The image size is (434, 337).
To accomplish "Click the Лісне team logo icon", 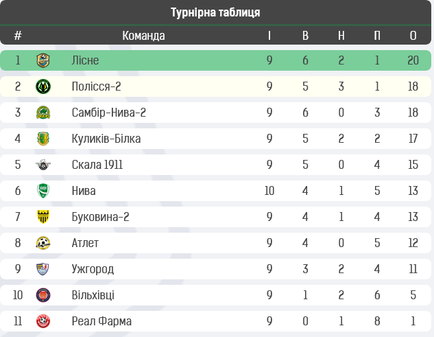I will pyautogui.click(x=43, y=60).
